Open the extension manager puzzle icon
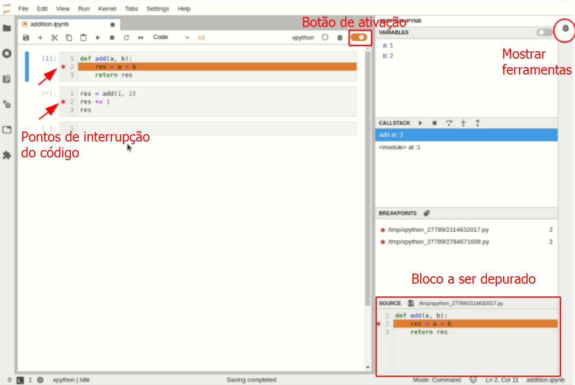 tap(7, 155)
